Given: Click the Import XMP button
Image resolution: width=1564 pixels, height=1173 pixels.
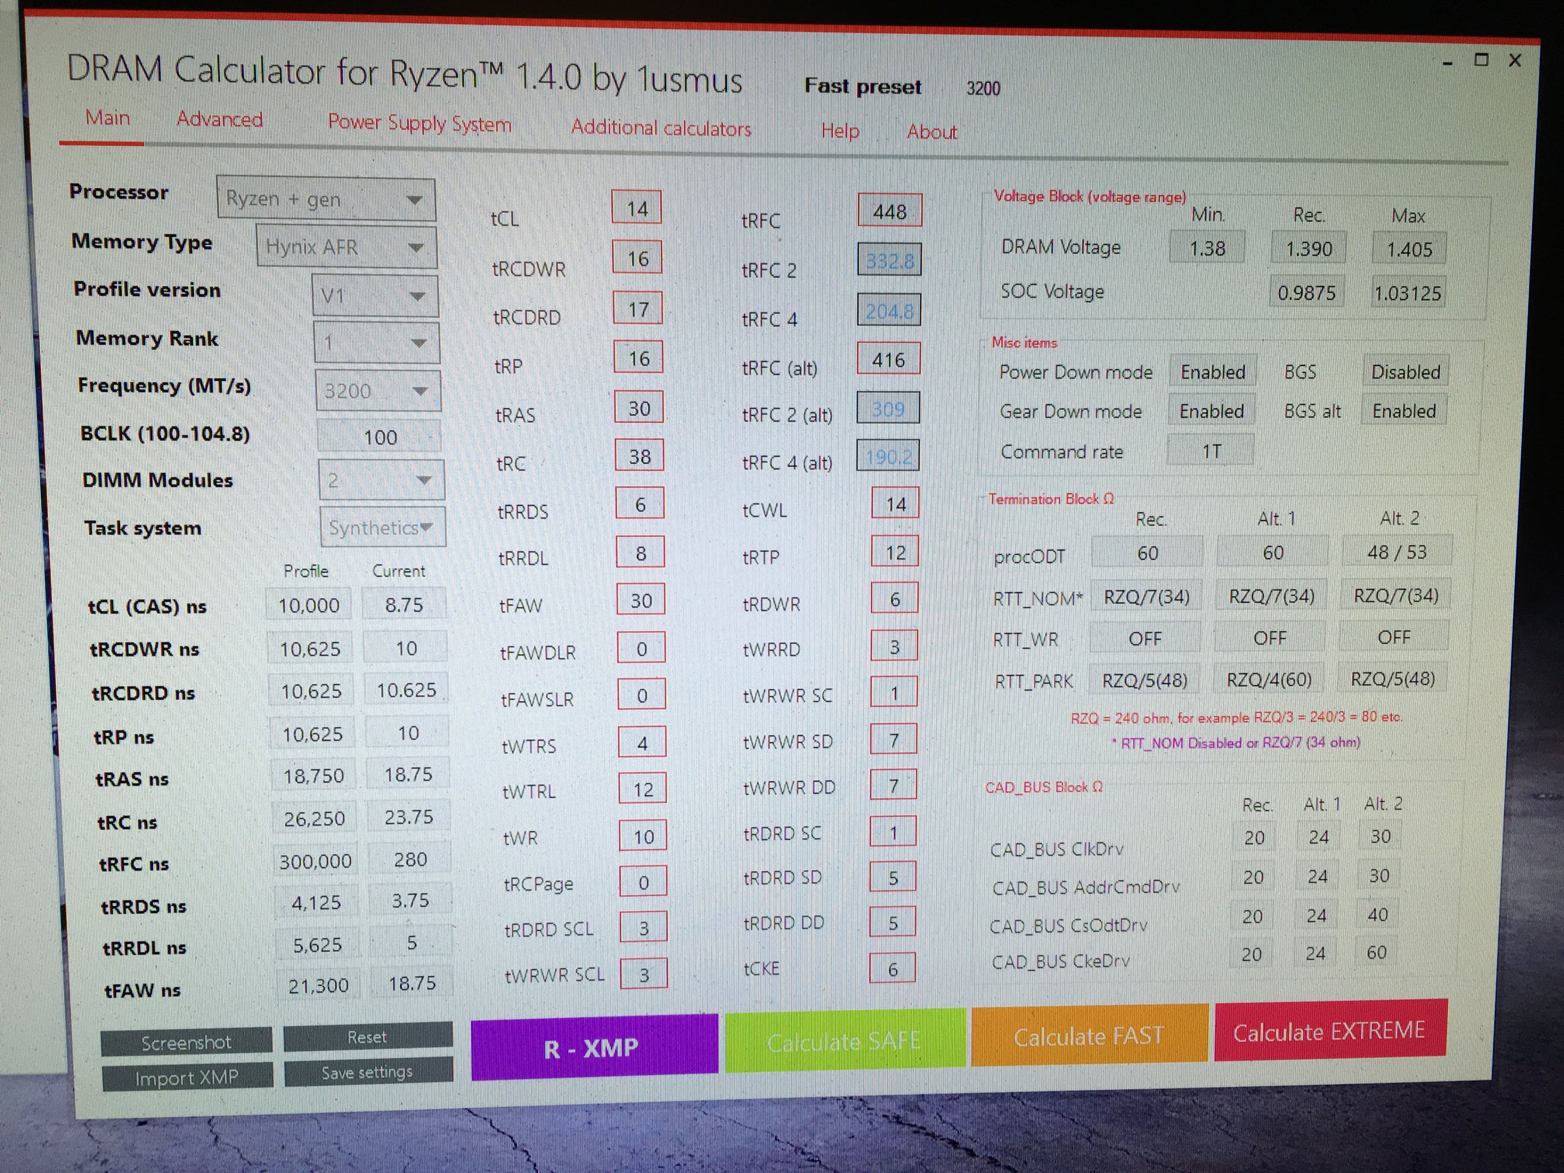Looking at the screenshot, I should [x=187, y=1077].
